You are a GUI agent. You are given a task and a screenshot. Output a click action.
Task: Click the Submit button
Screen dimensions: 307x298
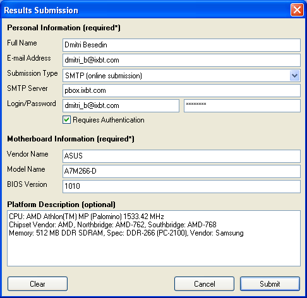click(x=270, y=284)
